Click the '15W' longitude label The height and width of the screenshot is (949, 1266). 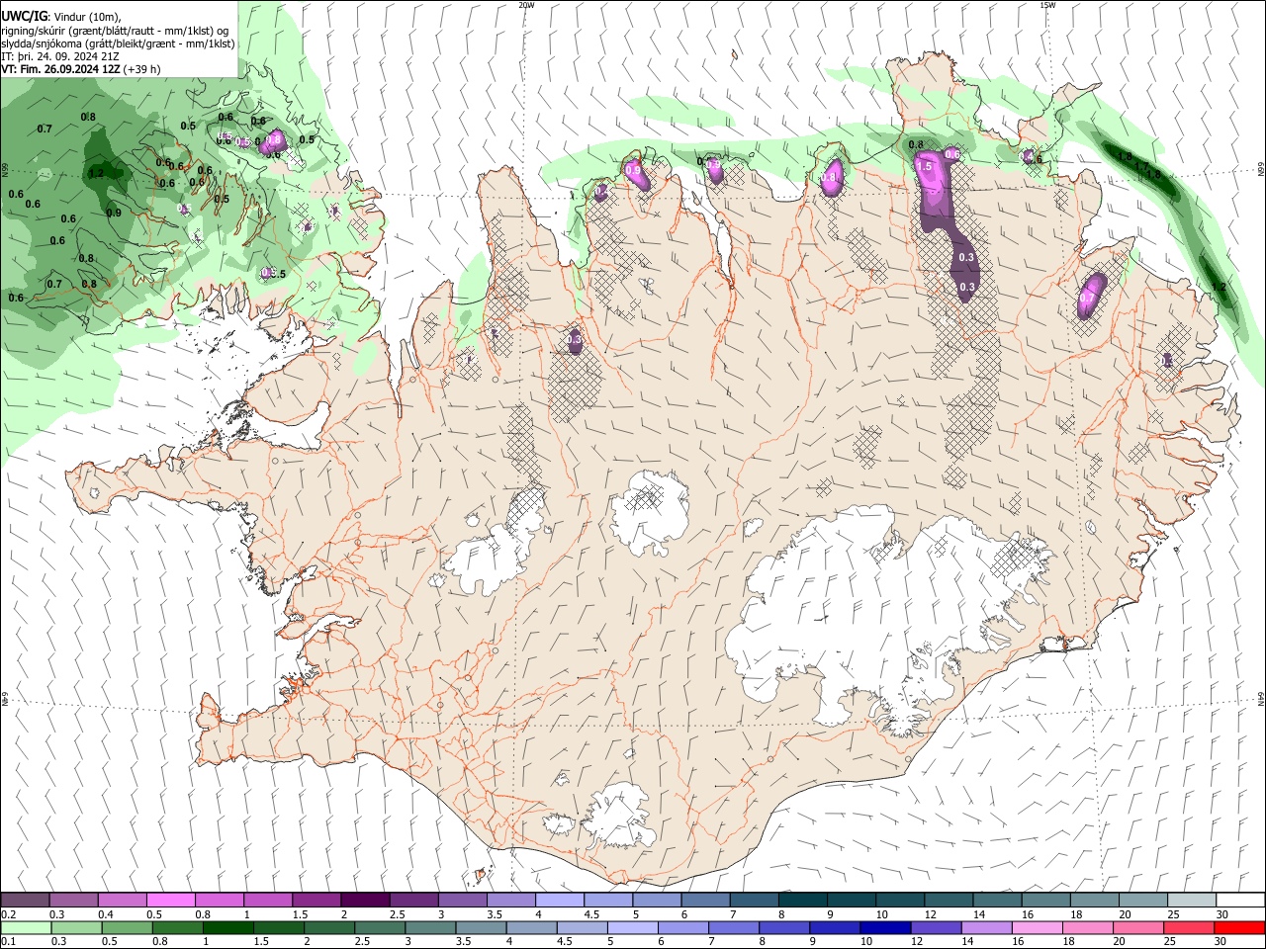(x=1047, y=5)
